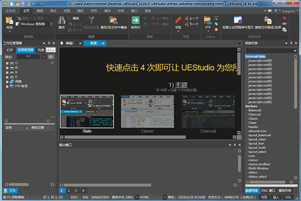Click the red X icon in active file group
This screenshot has height=201, width=301.
[x=285, y=18]
